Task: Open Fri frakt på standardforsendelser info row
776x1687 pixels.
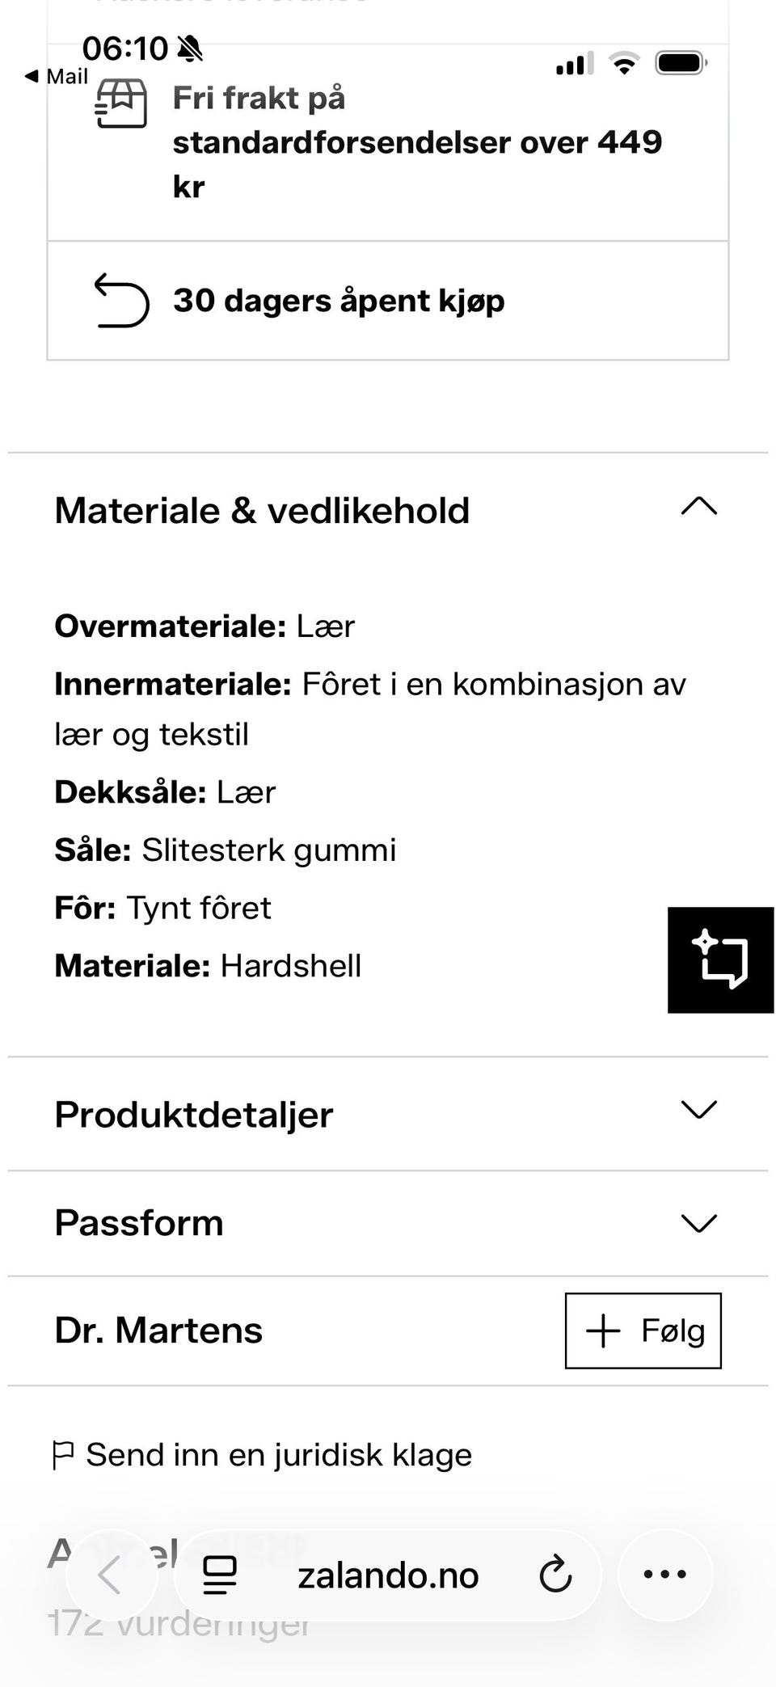Action: (x=388, y=142)
